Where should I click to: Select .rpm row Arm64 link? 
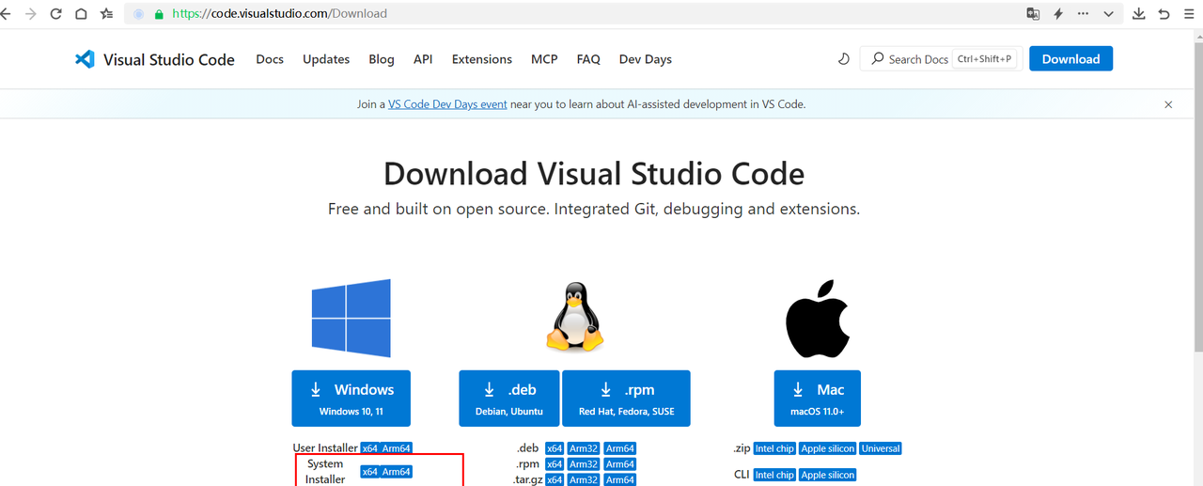[620, 464]
